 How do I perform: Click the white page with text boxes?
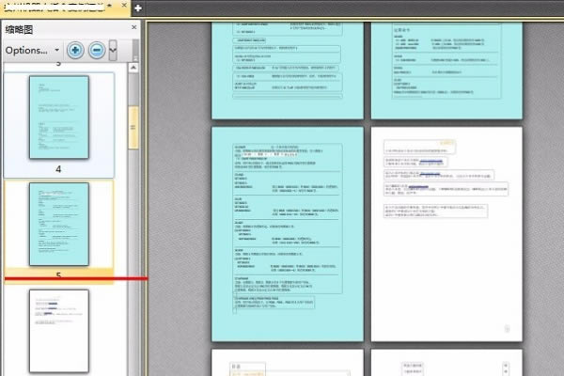[446, 234]
